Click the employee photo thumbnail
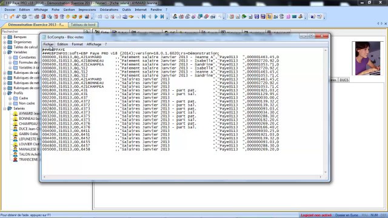 click(x=367, y=58)
